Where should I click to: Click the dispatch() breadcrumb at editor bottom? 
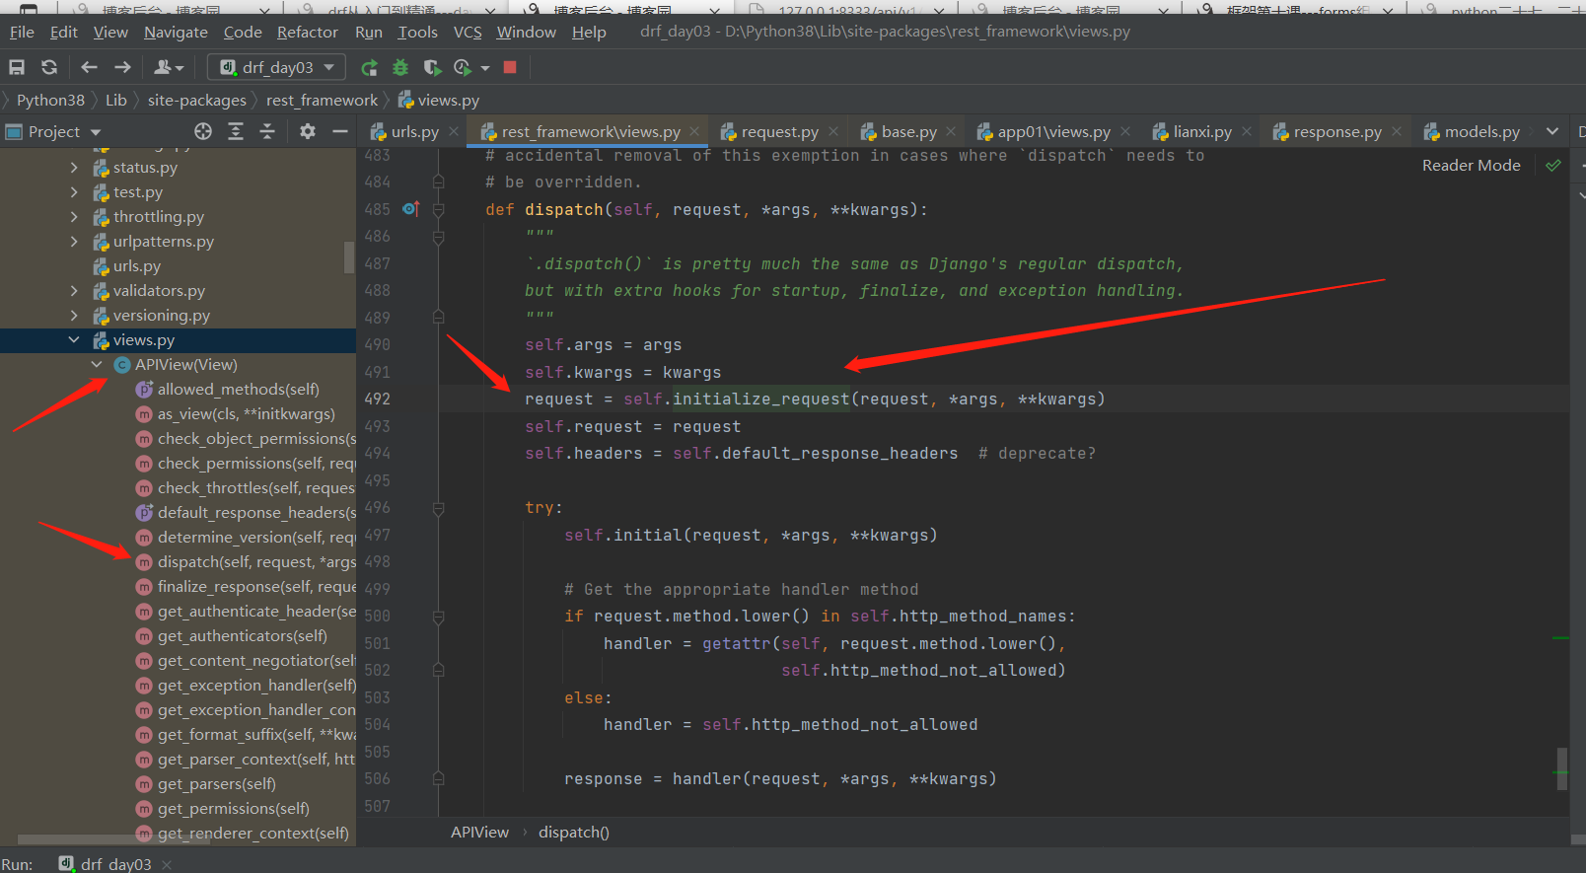[x=574, y=833]
